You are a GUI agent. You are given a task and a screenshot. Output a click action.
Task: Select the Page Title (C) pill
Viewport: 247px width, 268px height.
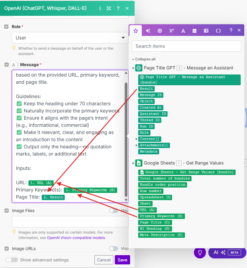pyautogui.click(x=155, y=223)
